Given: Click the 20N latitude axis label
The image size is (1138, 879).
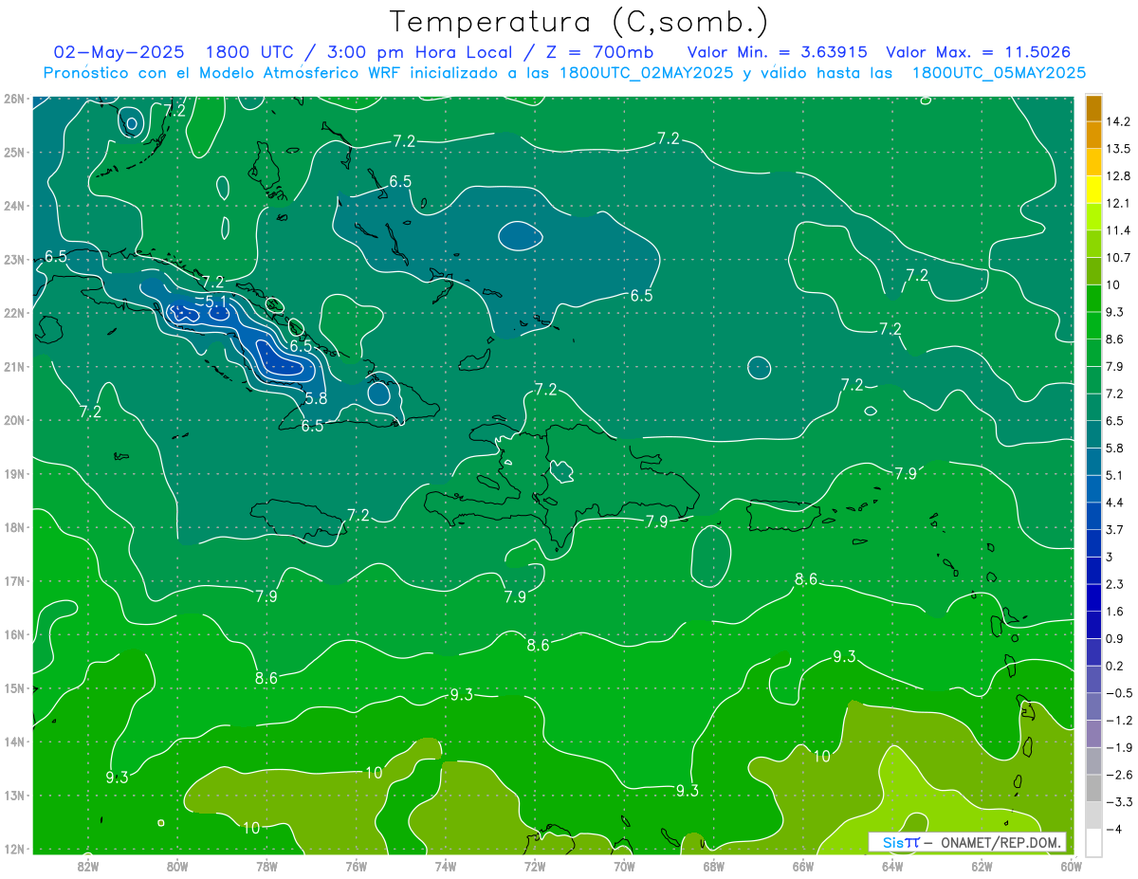Looking at the screenshot, I should coord(14,420).
